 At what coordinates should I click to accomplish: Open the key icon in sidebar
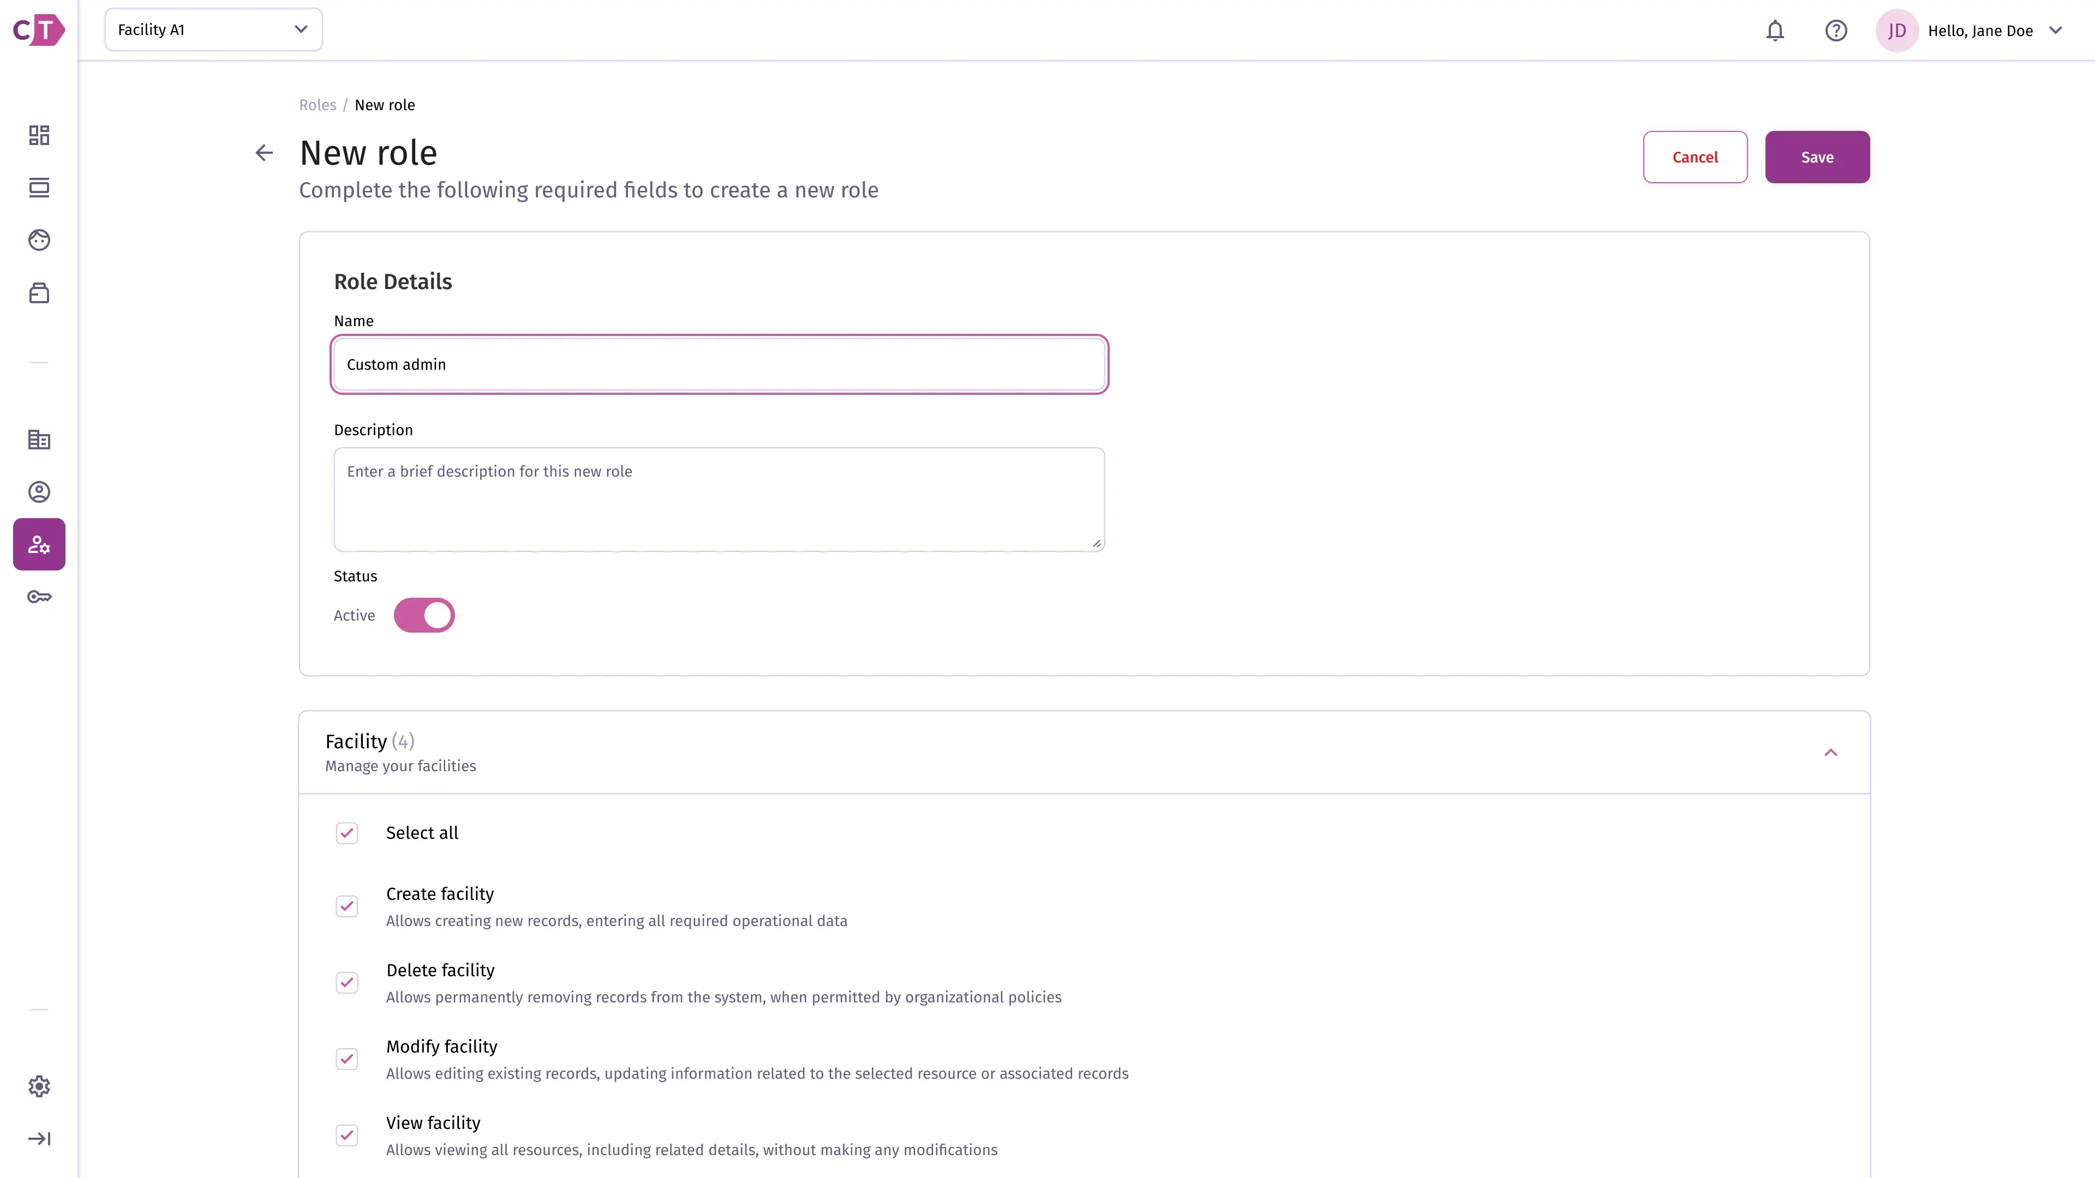(x=39, y=597)
